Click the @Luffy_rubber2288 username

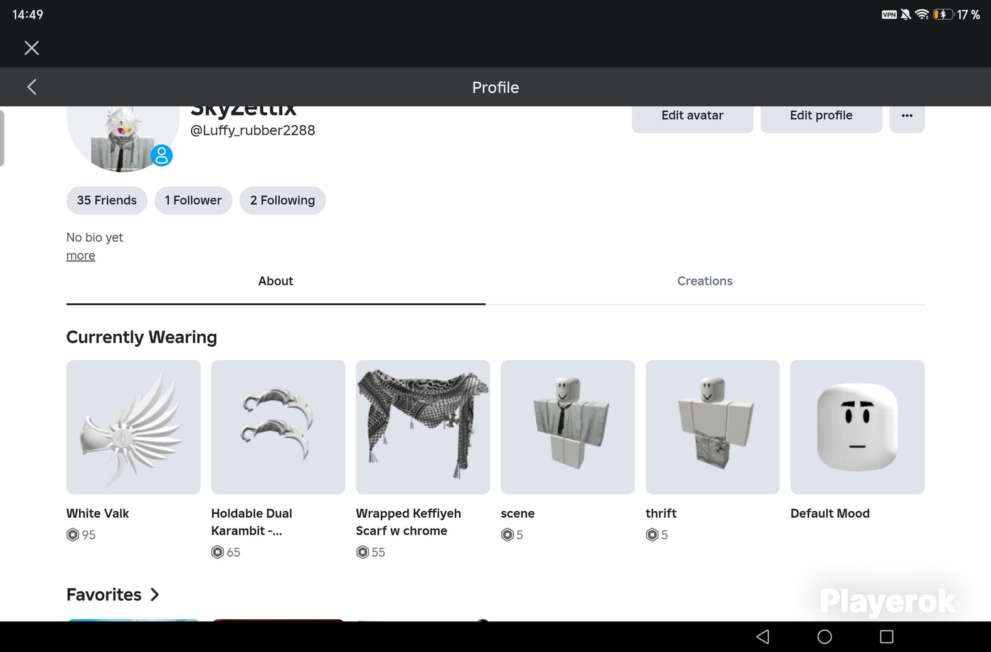click(253, 130)
